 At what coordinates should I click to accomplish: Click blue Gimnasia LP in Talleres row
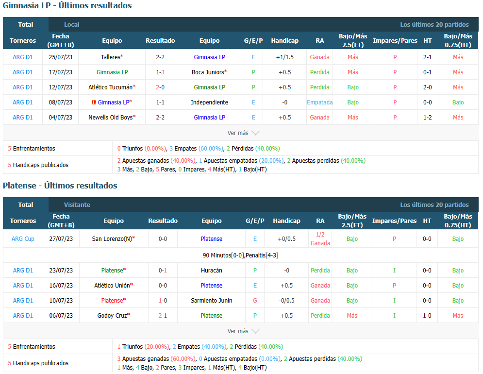(x=210, y=57)
